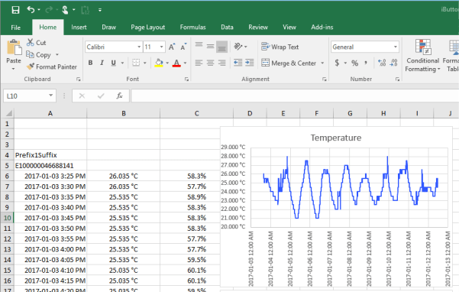Click Align Right icon
Screen dimensions: 459x292
pyautogui.click(x=222, y=63)
